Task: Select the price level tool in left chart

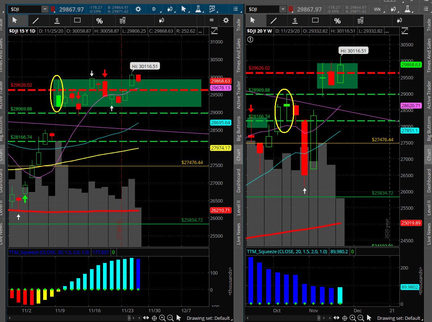Action: click(57, 20)
